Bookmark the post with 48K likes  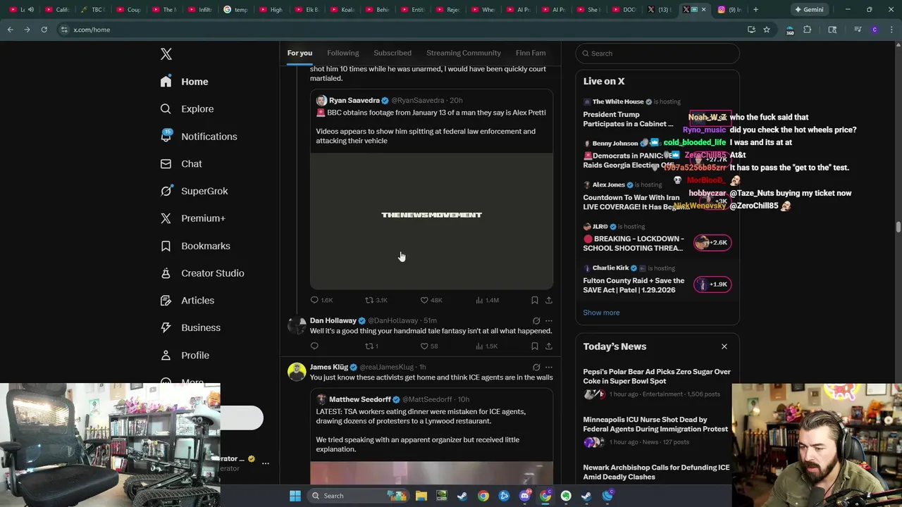(535, 300)
